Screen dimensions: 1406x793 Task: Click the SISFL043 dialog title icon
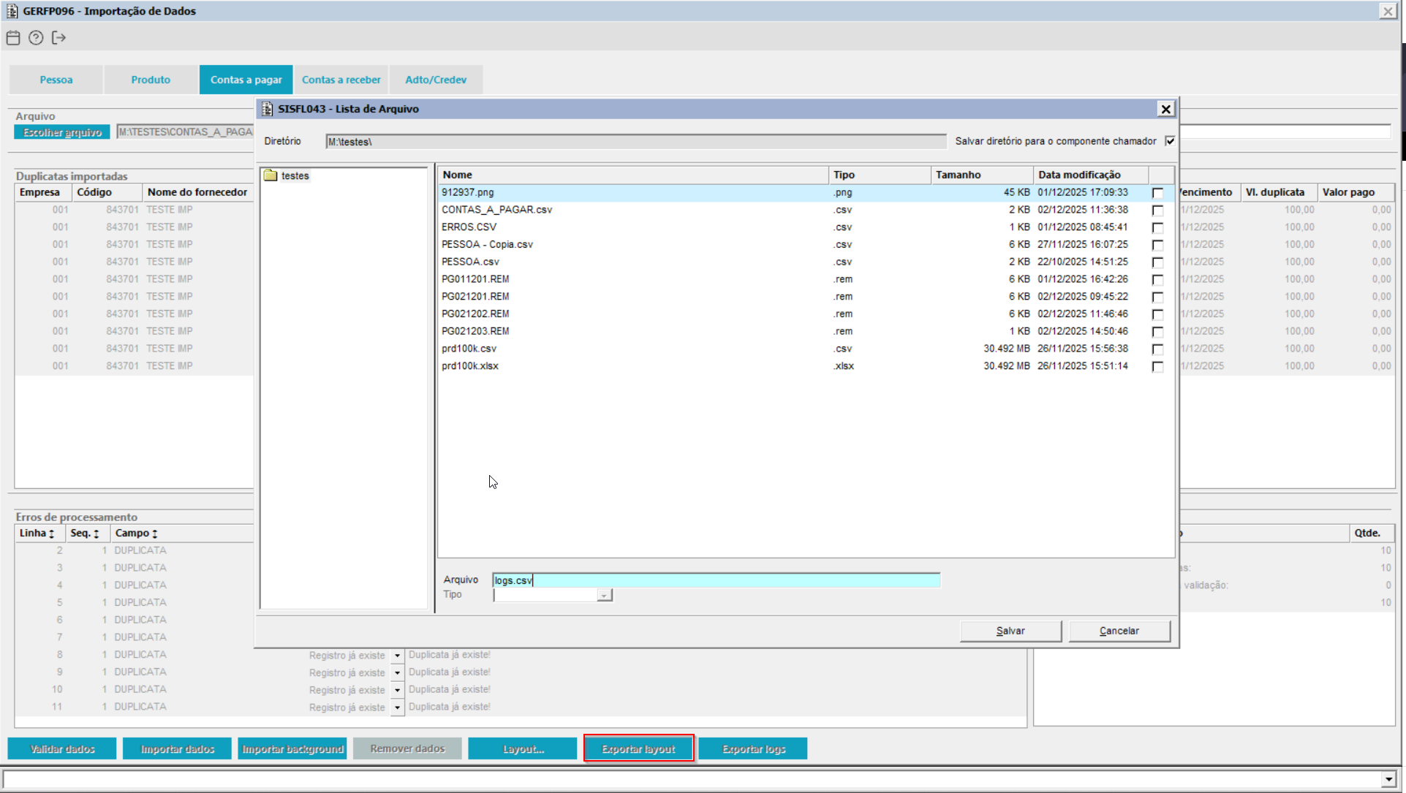(267, 109)
